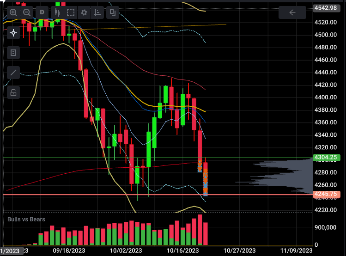Click the 10/27/2023 date label

tap(240, 250)
